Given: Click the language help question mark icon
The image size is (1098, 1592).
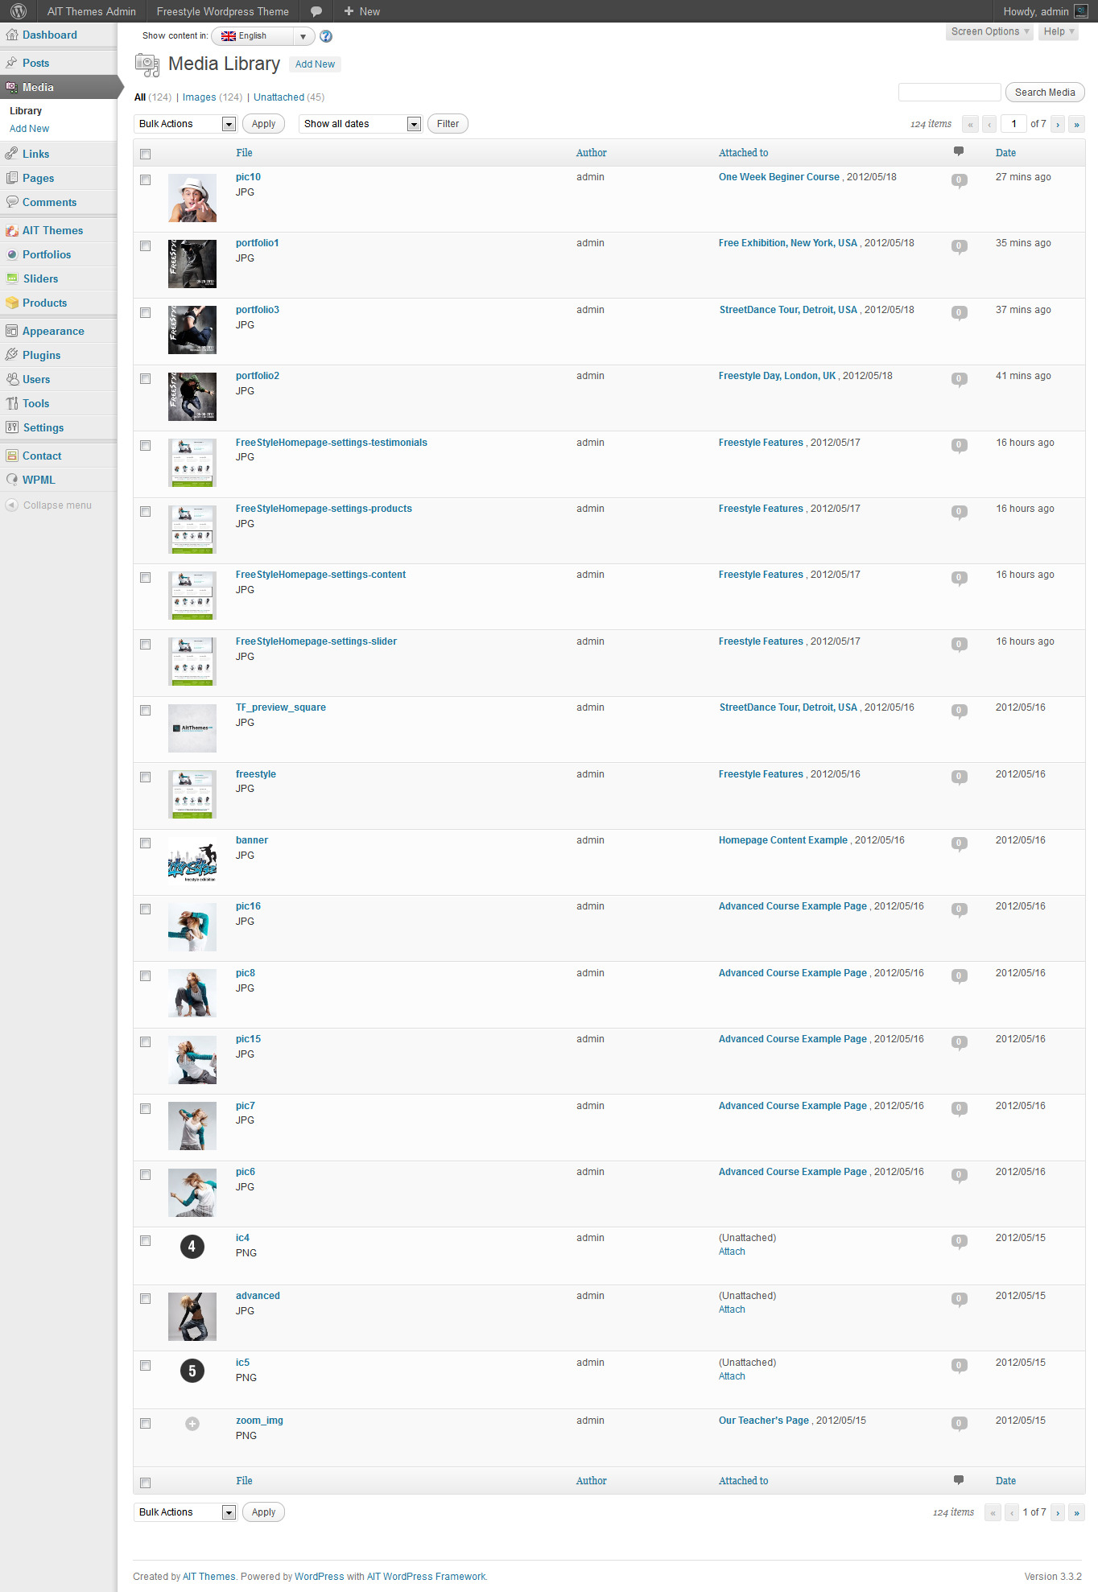Looking at the screenshot, I should 326,36.
